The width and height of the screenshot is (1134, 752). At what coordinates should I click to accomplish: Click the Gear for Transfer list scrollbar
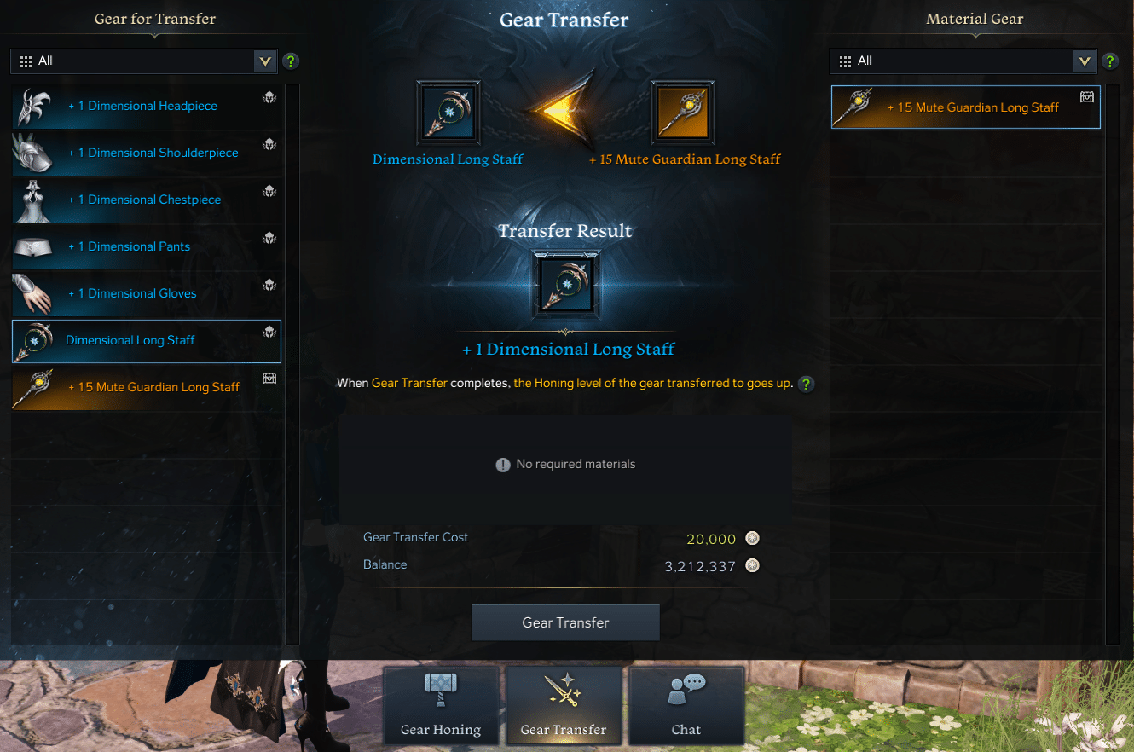(292, 364)
